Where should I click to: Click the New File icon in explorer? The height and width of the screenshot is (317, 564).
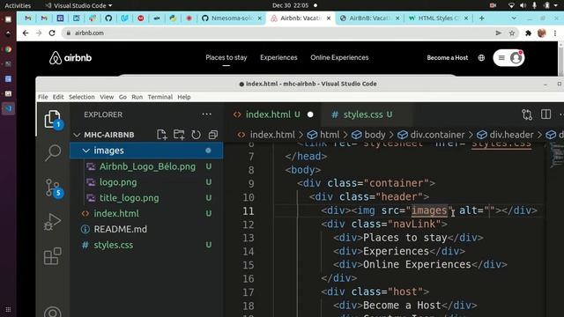click(162, 135)
